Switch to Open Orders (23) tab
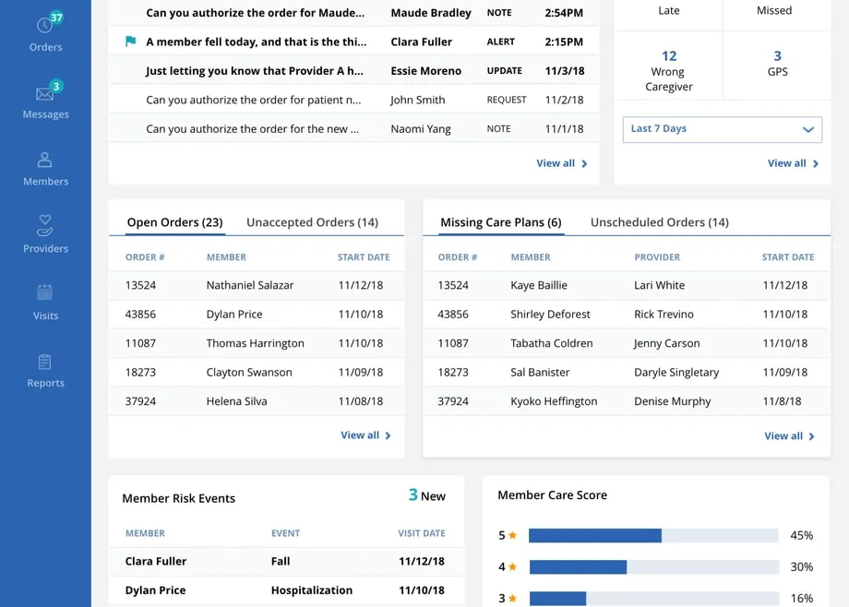 point(175,222)
